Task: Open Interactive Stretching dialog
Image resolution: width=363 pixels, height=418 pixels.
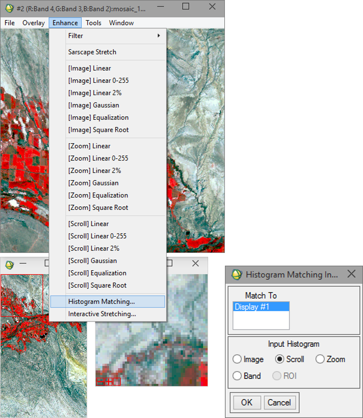Action: pyautogui.click(x=108, y=314)
